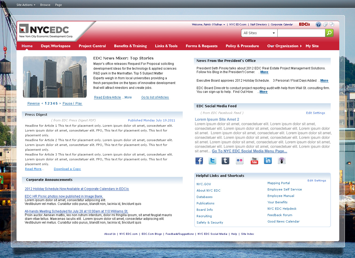Screen dimensions: 355x258
Task: Open the Good News Calendar link
Action: click(x=284, y=221)
